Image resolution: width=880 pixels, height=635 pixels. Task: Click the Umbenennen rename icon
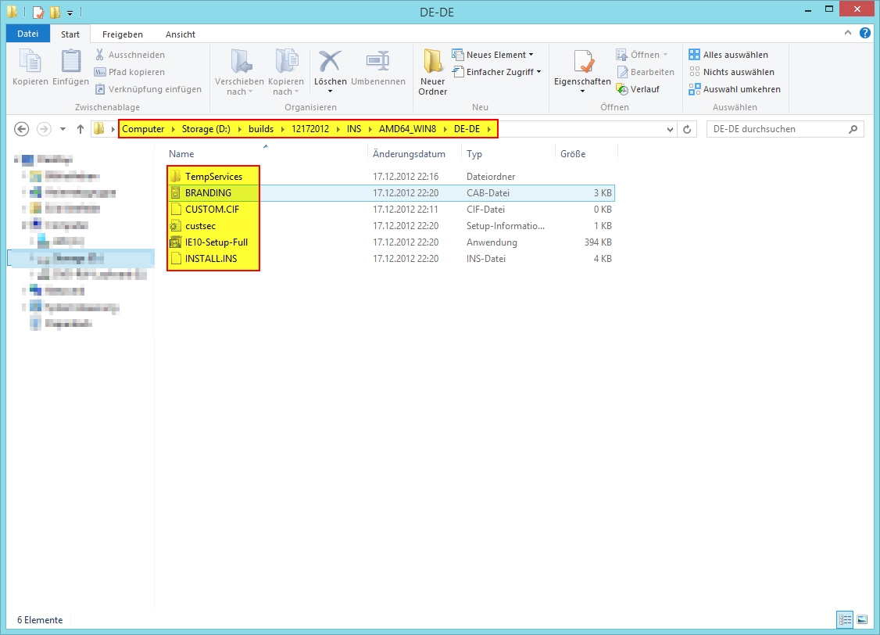(x=377, y=62)
